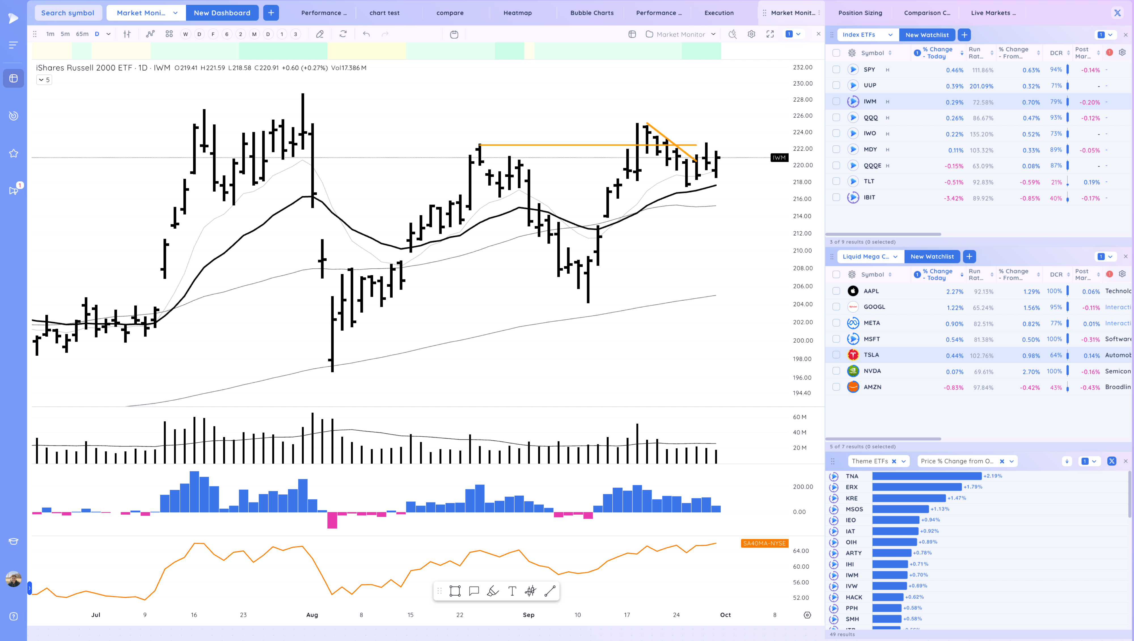The width and height of the screenshot is (1134, 641).
Task: Toggle select-all checkbox in Index ETFs header
Action: tap(836, 53)
